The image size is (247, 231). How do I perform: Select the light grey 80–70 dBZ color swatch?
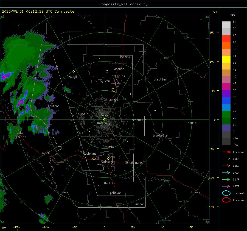[x=226, y=25]
